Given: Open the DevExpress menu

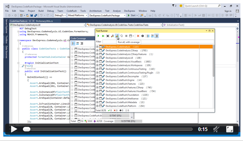Looking at the screenshot, I should 130,11.
